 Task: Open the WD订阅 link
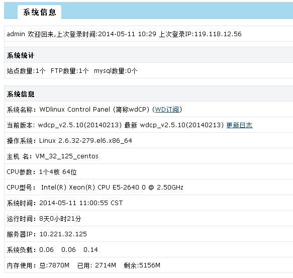(167, 110)
